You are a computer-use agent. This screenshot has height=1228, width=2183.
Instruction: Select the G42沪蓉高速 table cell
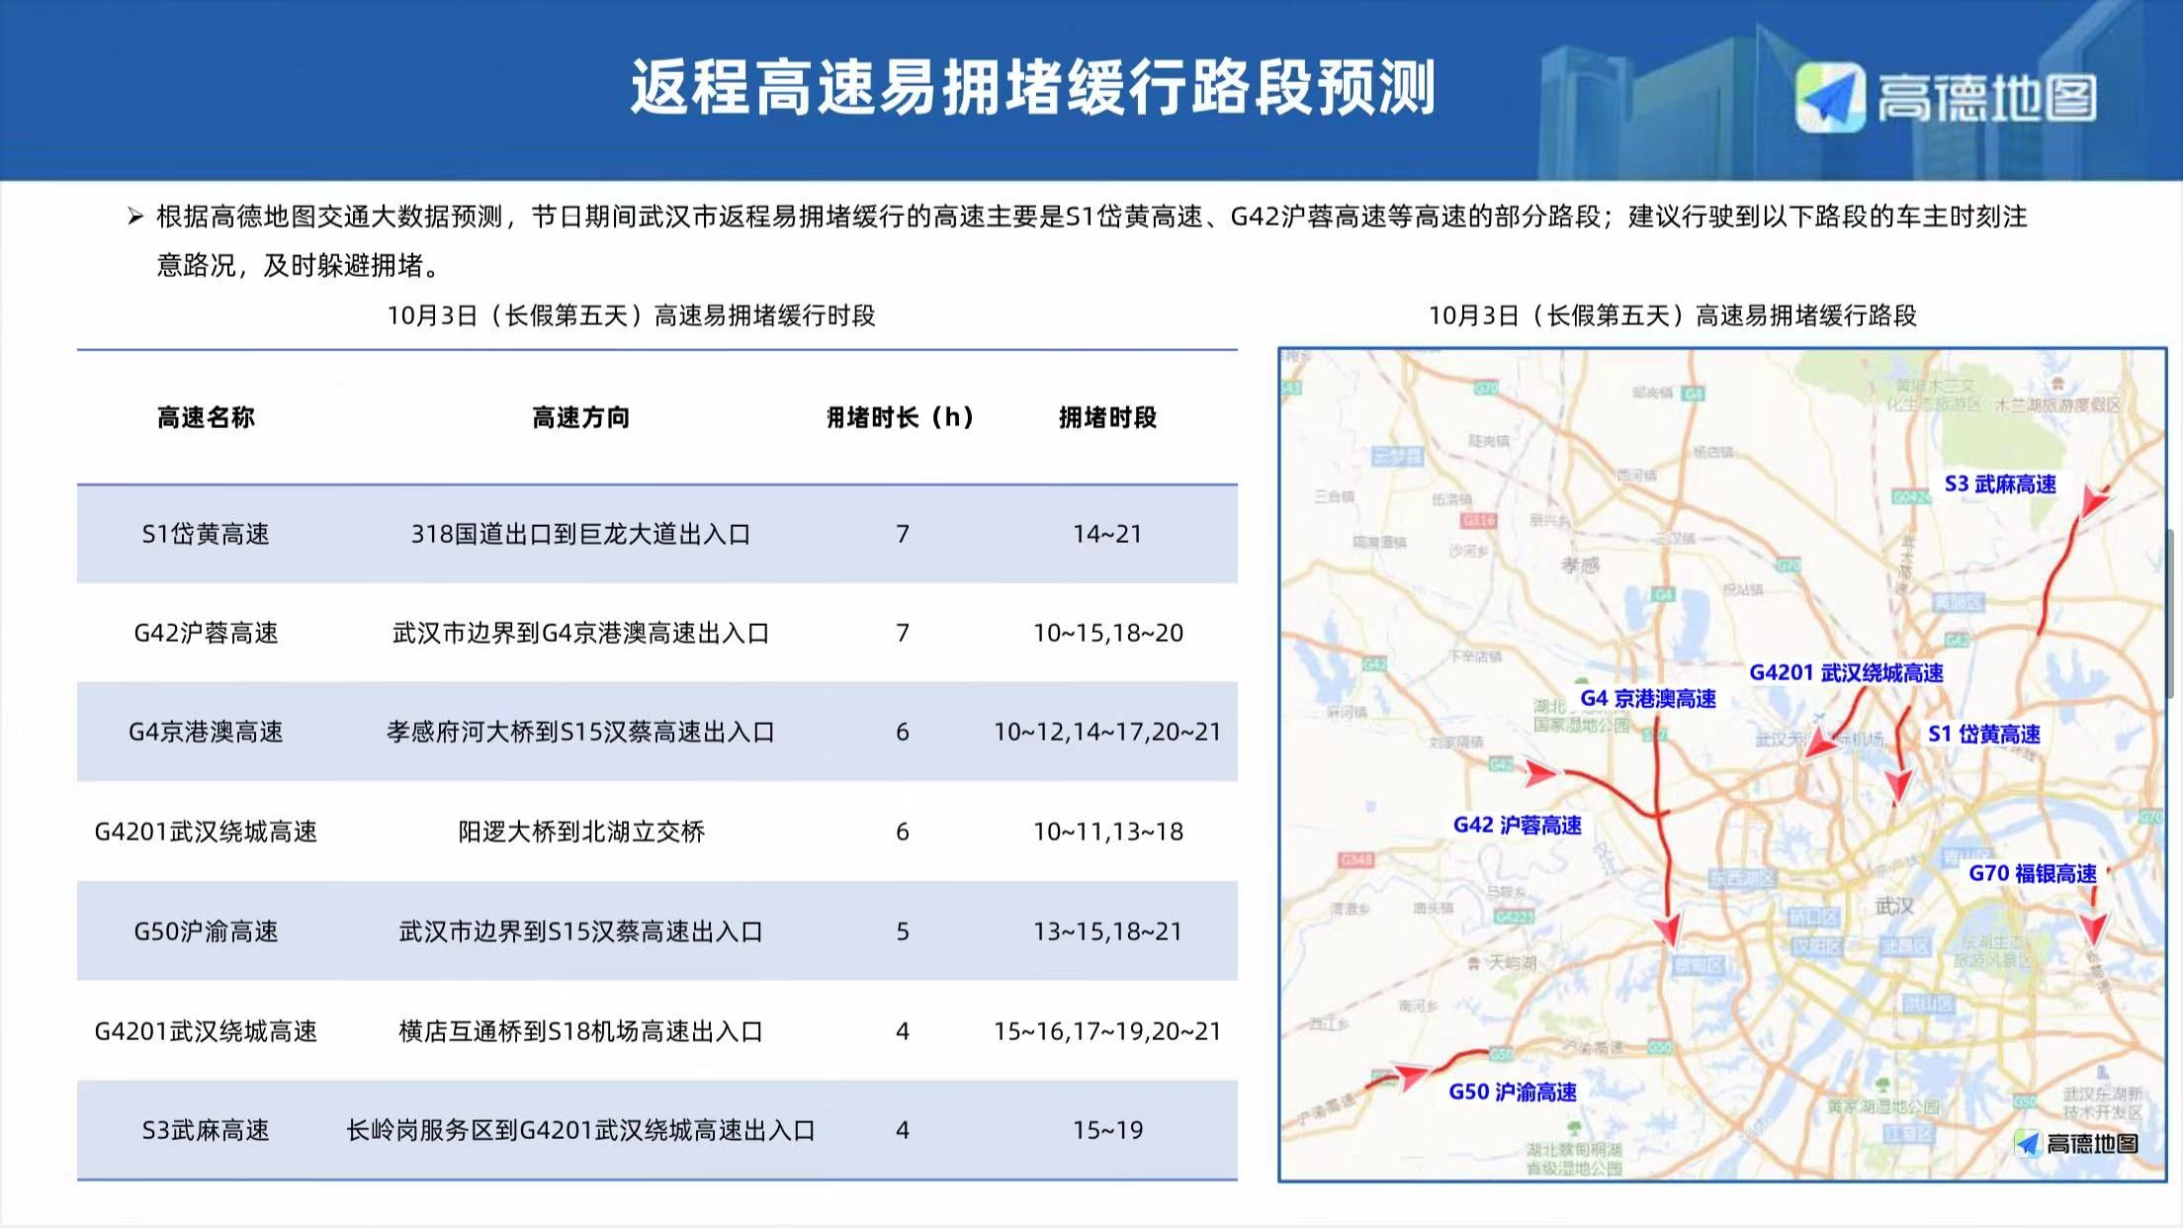tap(206, 633)
